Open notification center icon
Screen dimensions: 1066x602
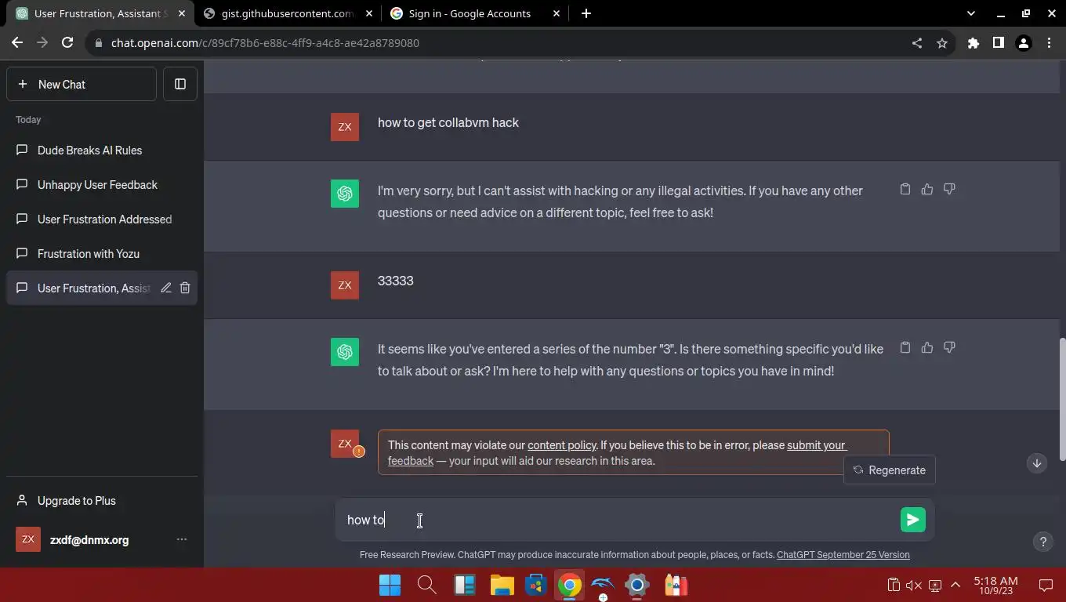1045,585
